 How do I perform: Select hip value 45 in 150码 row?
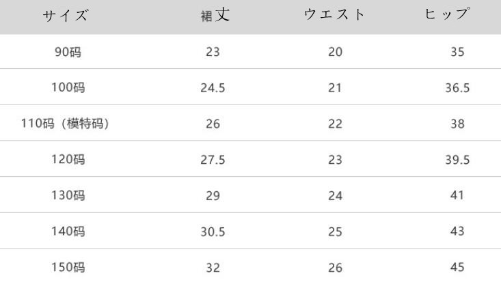457,267
